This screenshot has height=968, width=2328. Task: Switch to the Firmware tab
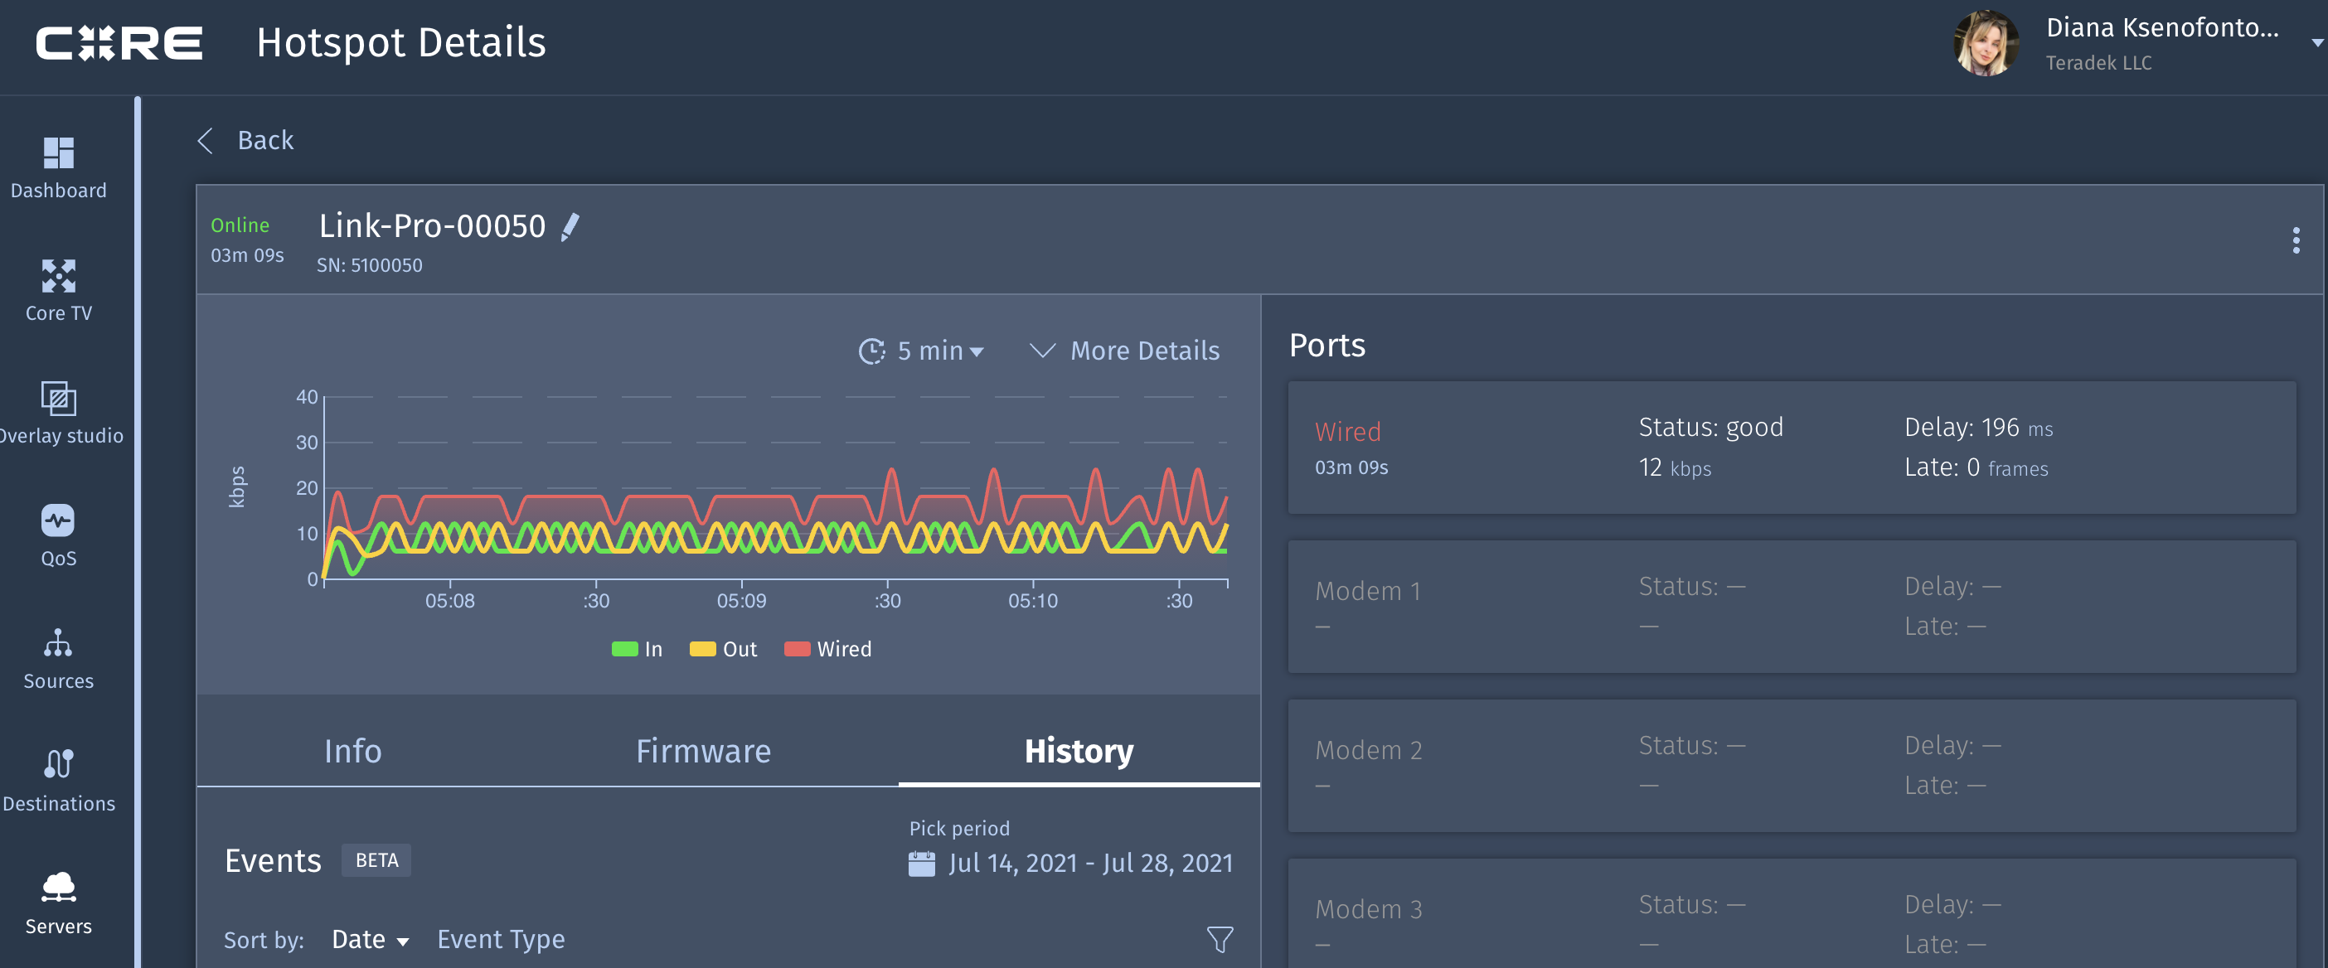click(703, 751)
